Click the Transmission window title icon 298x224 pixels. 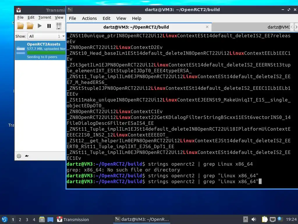(19, 10)
